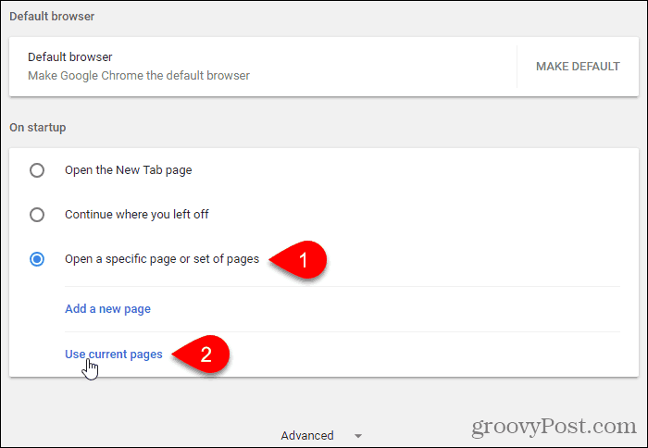Click the Use current pages link
The height and width of the screenshot is (448, 648).
click(x=114, y=355)
